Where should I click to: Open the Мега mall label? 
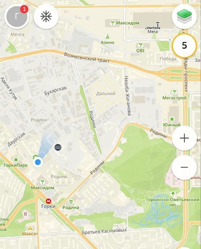pos(153,31)
